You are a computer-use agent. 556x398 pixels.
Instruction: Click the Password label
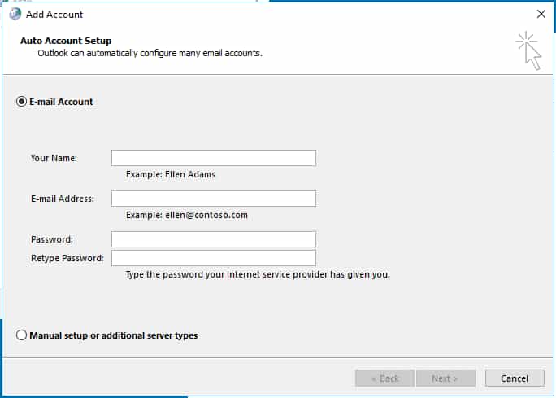click(52, 239)
